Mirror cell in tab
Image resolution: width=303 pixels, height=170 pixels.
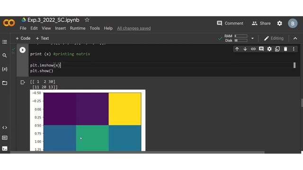(x=277, y=49)
